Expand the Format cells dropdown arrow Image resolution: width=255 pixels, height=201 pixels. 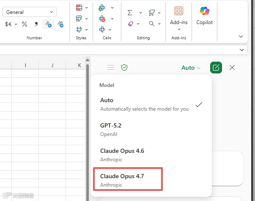[x=110, y=30]
